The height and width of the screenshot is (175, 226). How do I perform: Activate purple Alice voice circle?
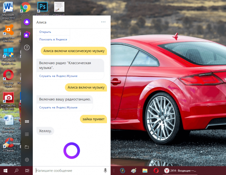72,150
